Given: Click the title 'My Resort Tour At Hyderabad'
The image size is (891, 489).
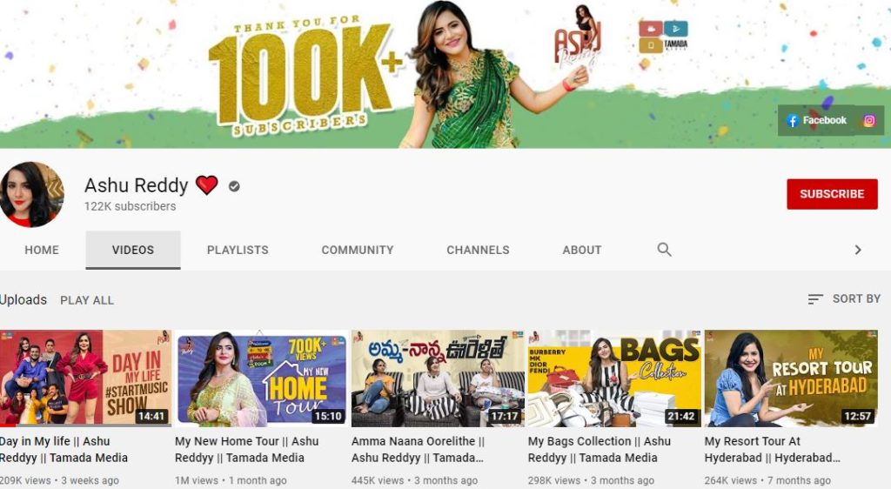Looking at the screenshot, I should [773, 449].
